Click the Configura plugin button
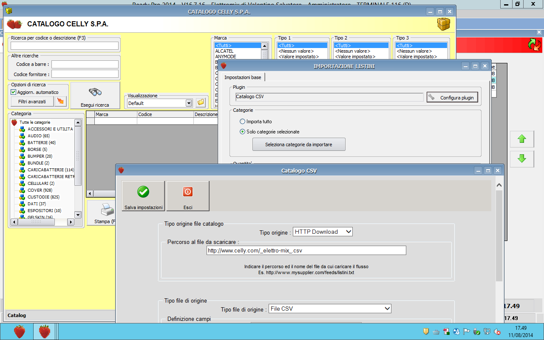This screenshot has height=340, width=544. (x=452, y=97)
